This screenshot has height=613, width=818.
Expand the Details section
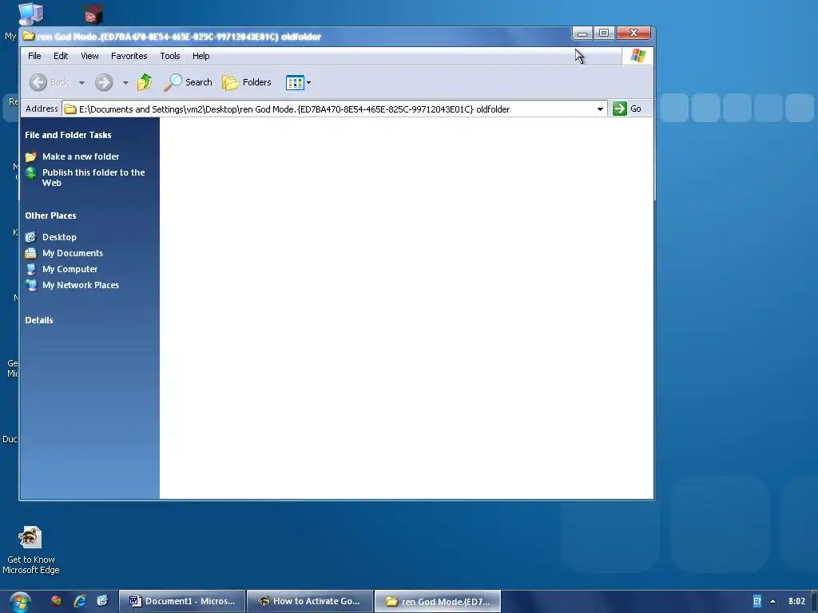coord(39,320)
